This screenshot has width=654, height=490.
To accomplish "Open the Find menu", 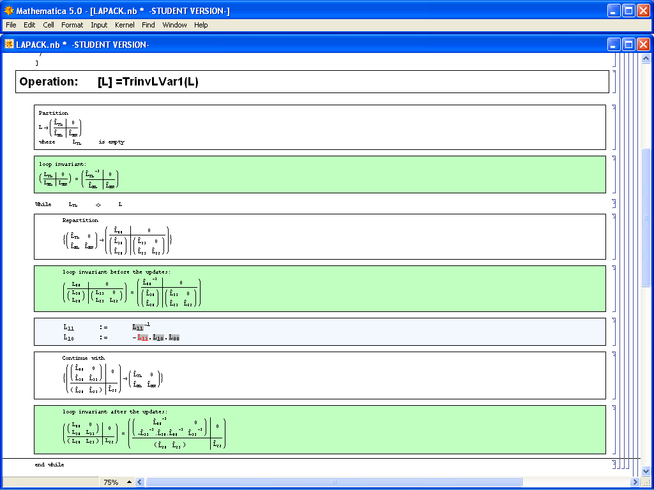I will (148, 25).
